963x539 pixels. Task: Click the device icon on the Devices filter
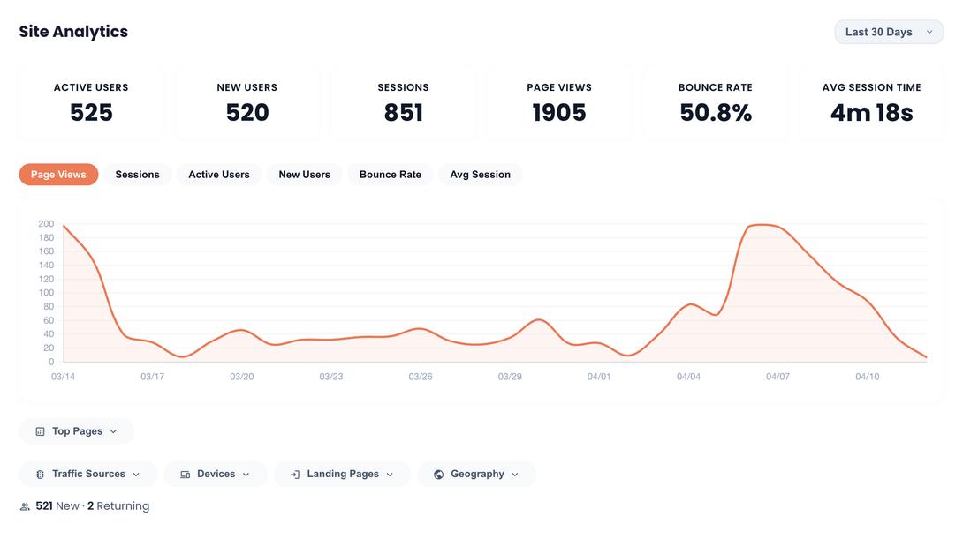click(x=185, y=474)
